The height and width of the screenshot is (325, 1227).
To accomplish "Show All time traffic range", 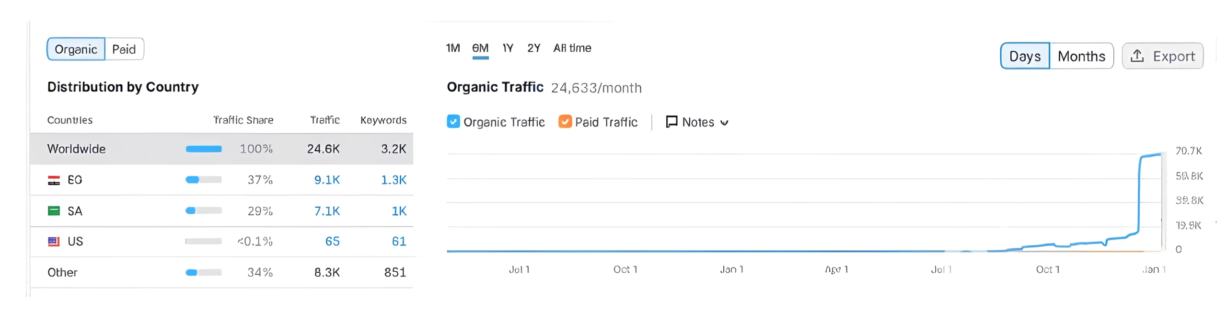I will (572, 48).
